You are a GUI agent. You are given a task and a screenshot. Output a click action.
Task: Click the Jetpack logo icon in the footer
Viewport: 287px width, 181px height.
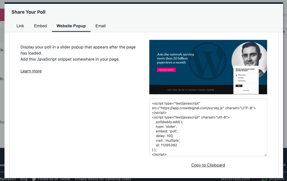click(x=264, y=179)
